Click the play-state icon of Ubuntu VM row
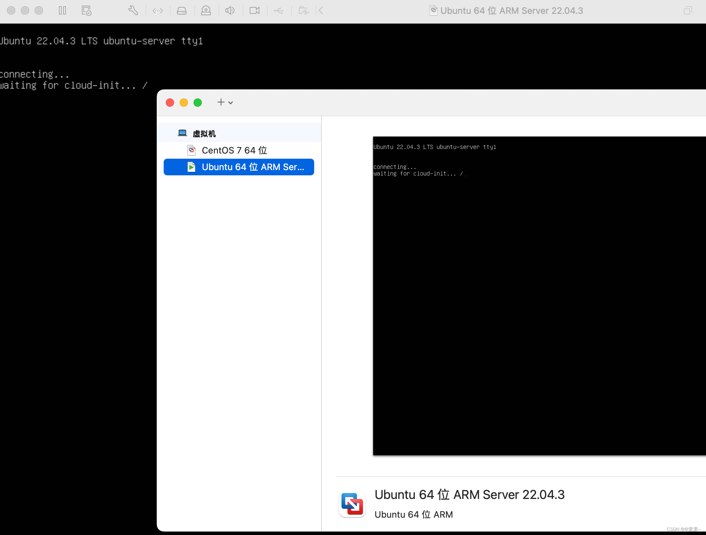This screenshot has width=706, height=535. [x=191, y=167]
